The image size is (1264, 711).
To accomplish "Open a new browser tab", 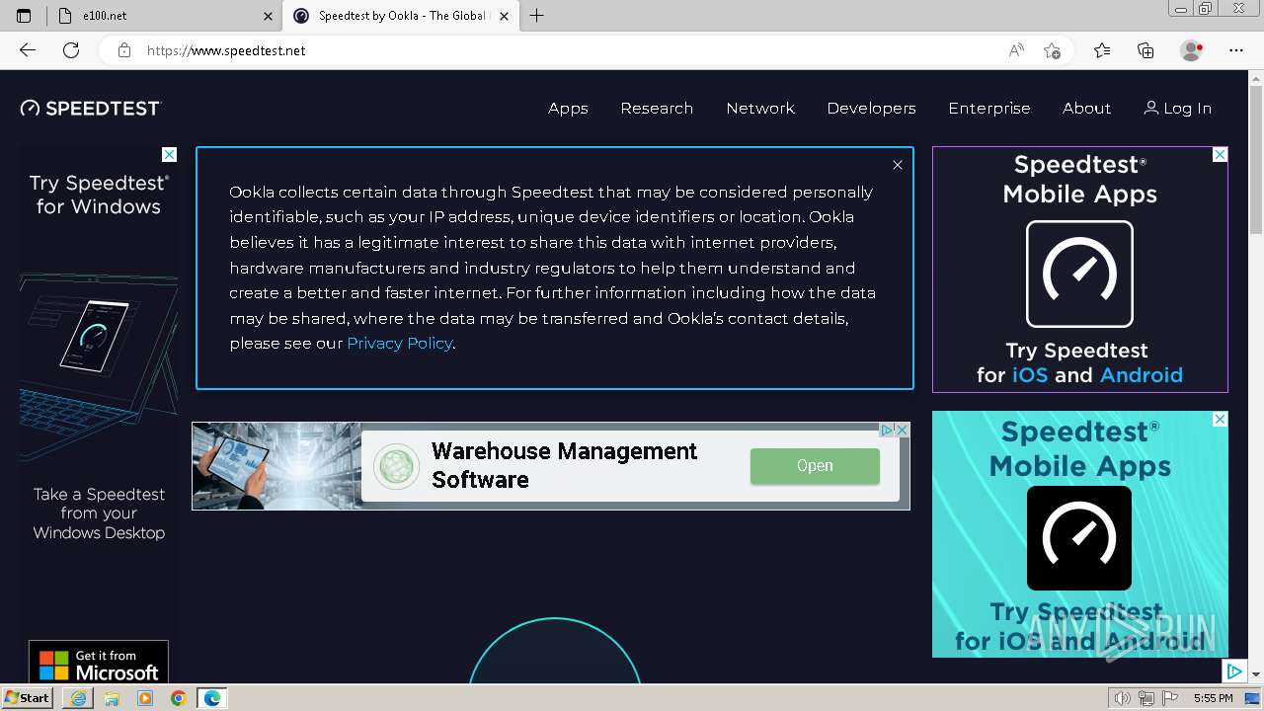I will [x=536, y=16].
